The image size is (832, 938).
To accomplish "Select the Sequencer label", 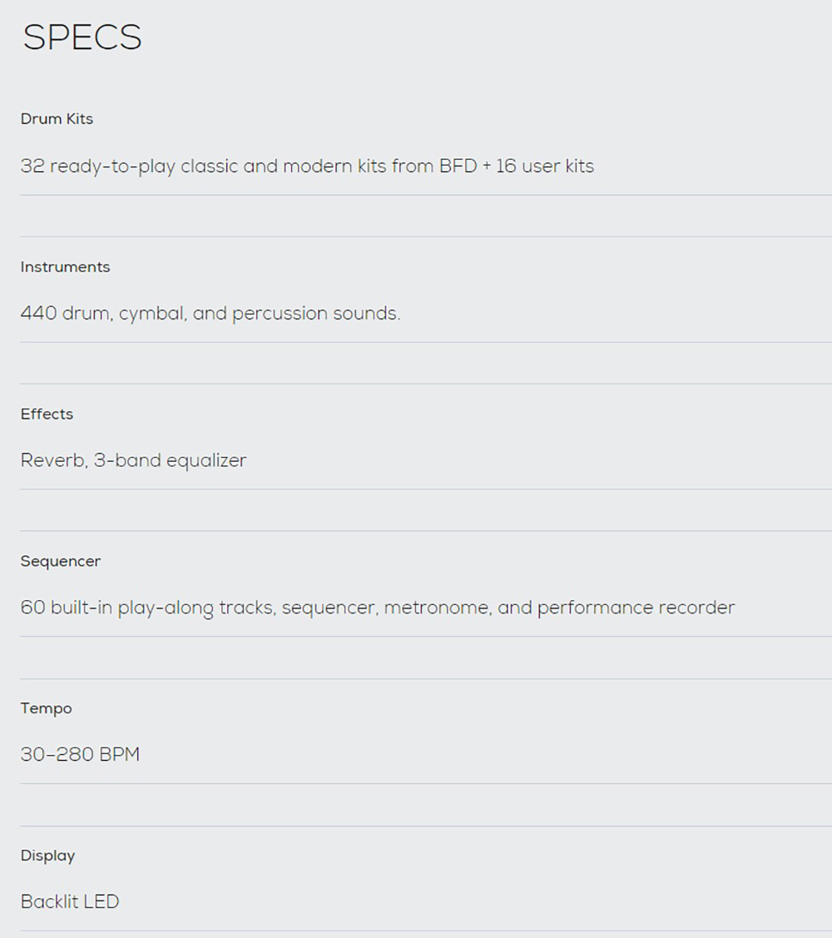I will click(61, 561).
